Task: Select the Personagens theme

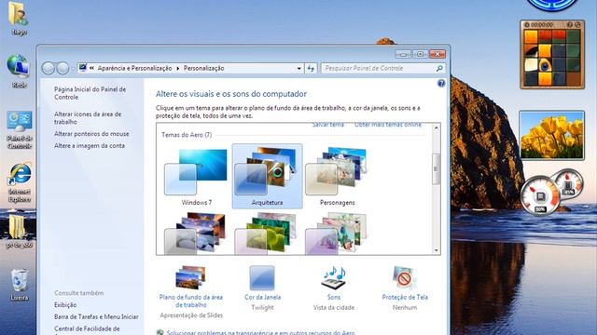Action: [x=338, y=177]
